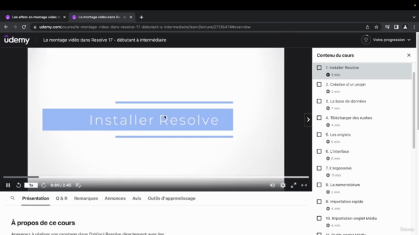The image size is (419, 235).
Task: Close the Les effets en montage tab
Action: [x=64, y=17]
